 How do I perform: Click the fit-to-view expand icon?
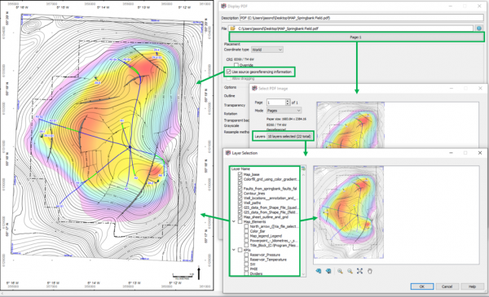(359, 271)
